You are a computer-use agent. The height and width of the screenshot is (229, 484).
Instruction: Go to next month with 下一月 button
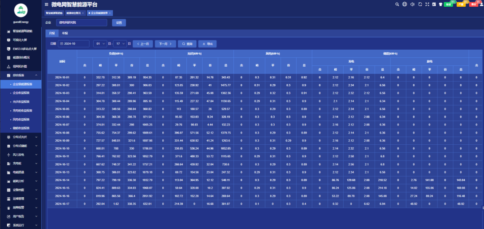[164, 44]
